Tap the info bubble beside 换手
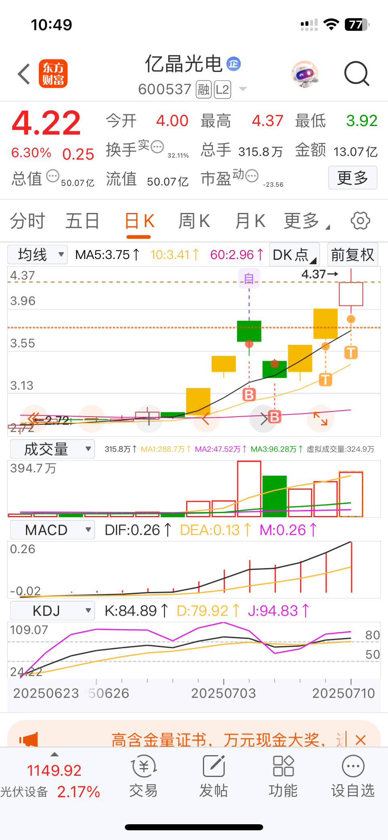Screen dimensions: 388x840 click(x=157, y=146)
